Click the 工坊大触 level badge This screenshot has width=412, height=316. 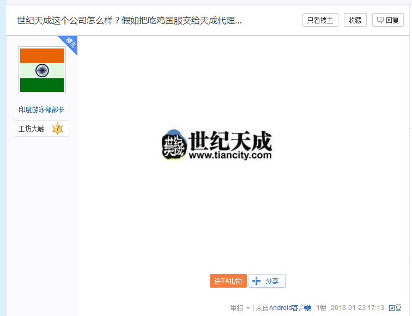[x=42, y=129]
